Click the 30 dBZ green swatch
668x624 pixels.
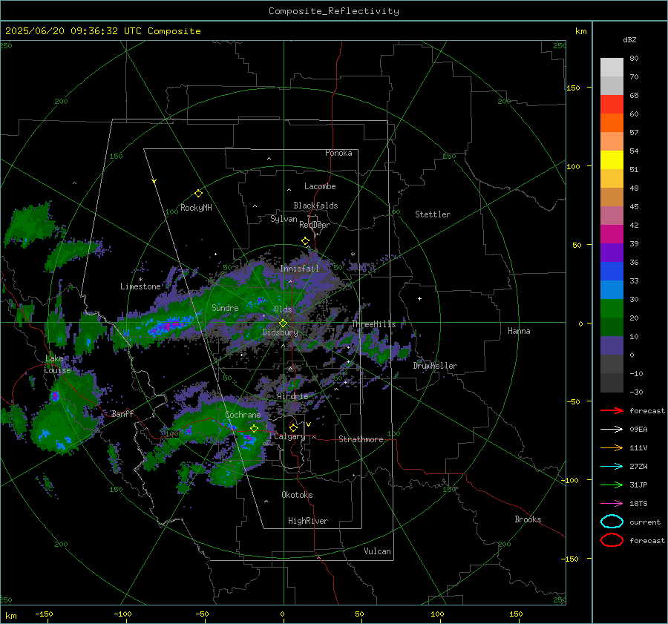click(612, 308)
